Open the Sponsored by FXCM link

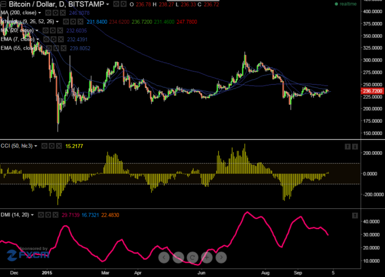point(28,253)
